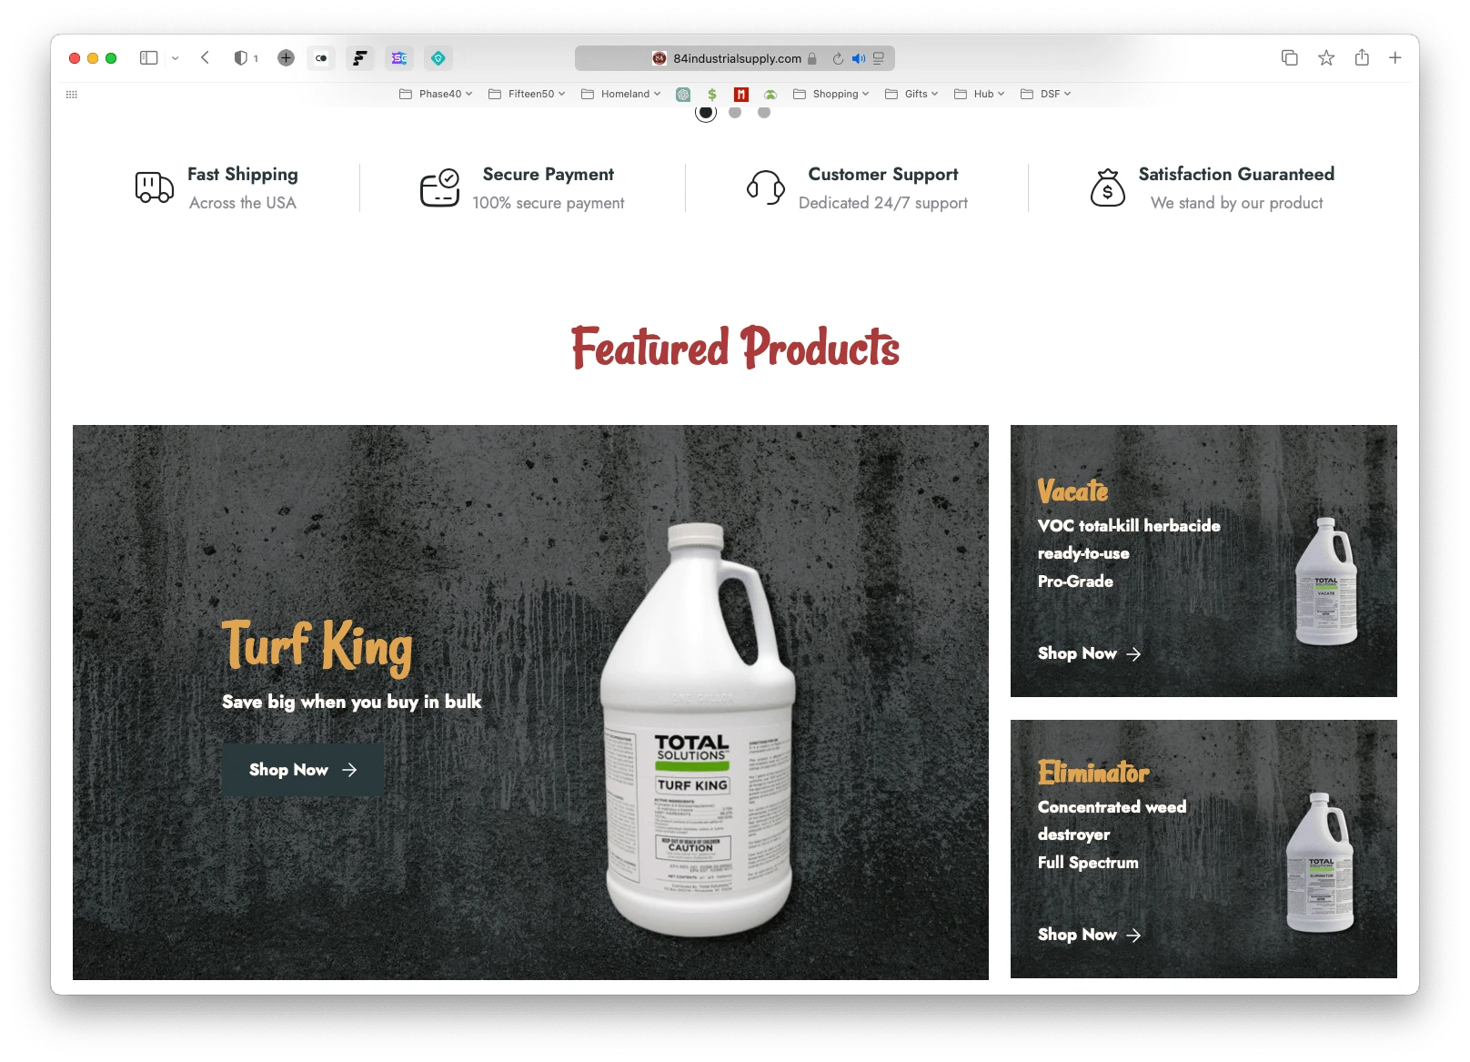Open the green cloud bookmark icon
This screenshot has height=1062, width=1470.
click(770, 94)
